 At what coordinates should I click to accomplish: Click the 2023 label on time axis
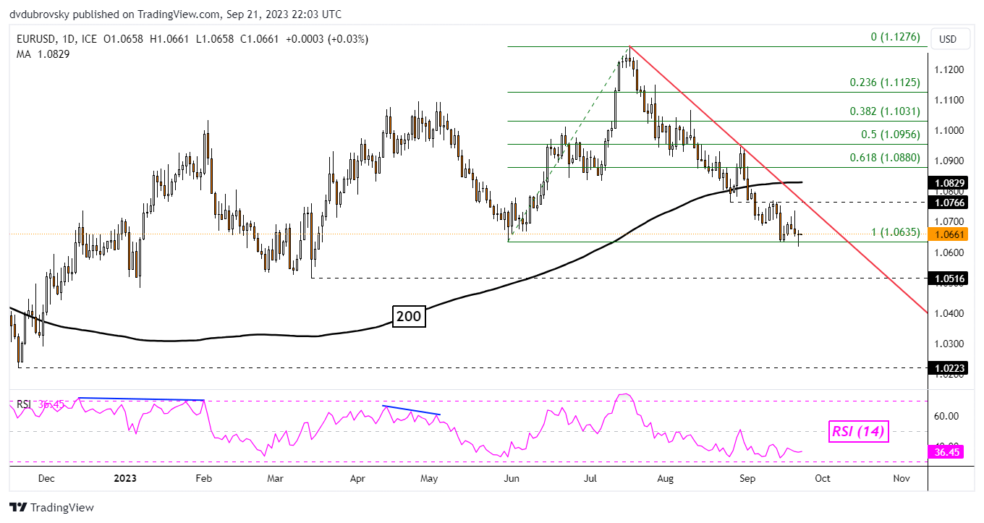click(126, 478)
